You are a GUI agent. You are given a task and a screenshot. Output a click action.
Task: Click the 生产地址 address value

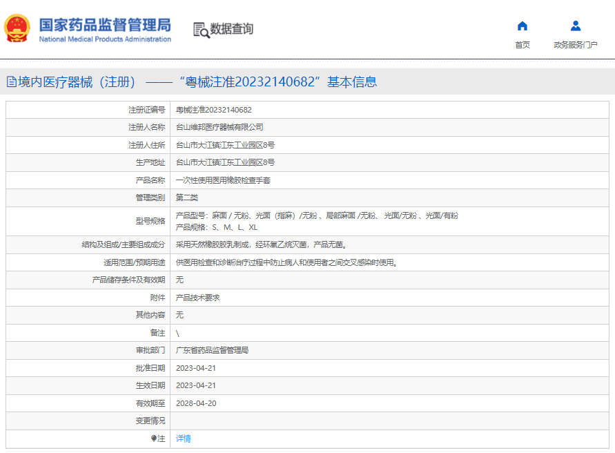pos(225,162)
